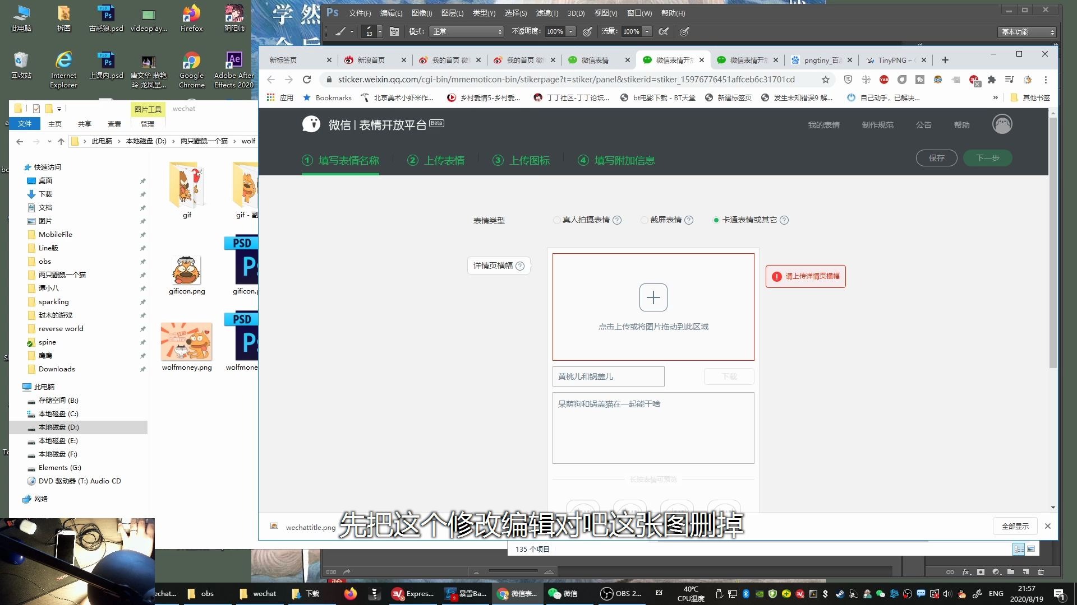Reload the Chrome page
This screenshot has width=1077, height=605.
pos(307,80)
